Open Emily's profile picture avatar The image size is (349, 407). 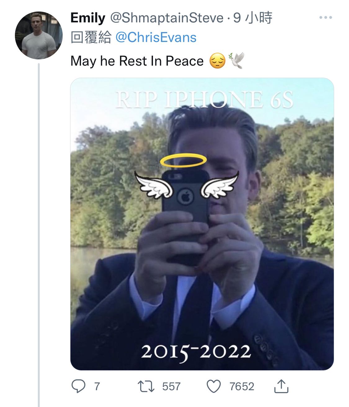(39, 35)
